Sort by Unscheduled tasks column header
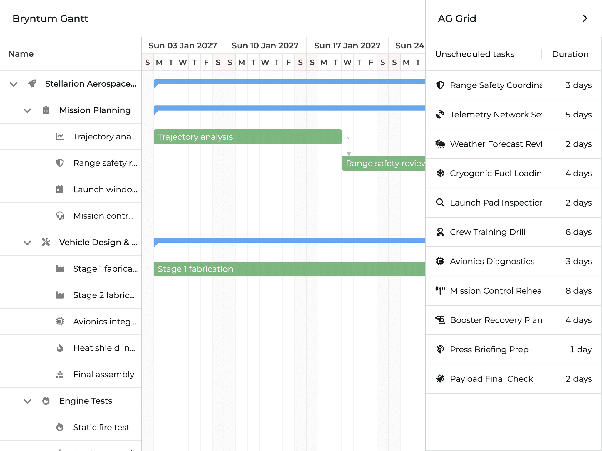This screenshot has height=451, width=602. click(484, 54)
